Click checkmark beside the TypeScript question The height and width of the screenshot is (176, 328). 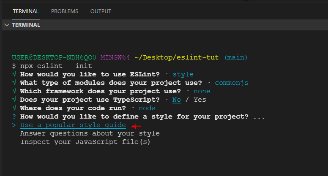[x=14, y=100]
